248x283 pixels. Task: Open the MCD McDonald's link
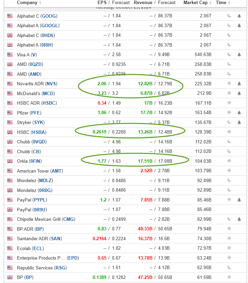[x=48, y=93]
